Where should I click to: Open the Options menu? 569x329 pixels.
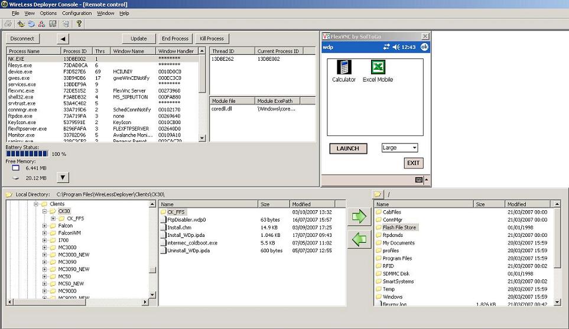tap(48, 13)
